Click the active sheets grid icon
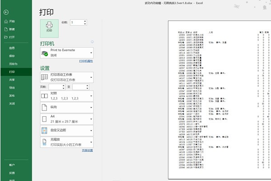The width and height of the screenshot is (271, 181). (x=44, y=77)
